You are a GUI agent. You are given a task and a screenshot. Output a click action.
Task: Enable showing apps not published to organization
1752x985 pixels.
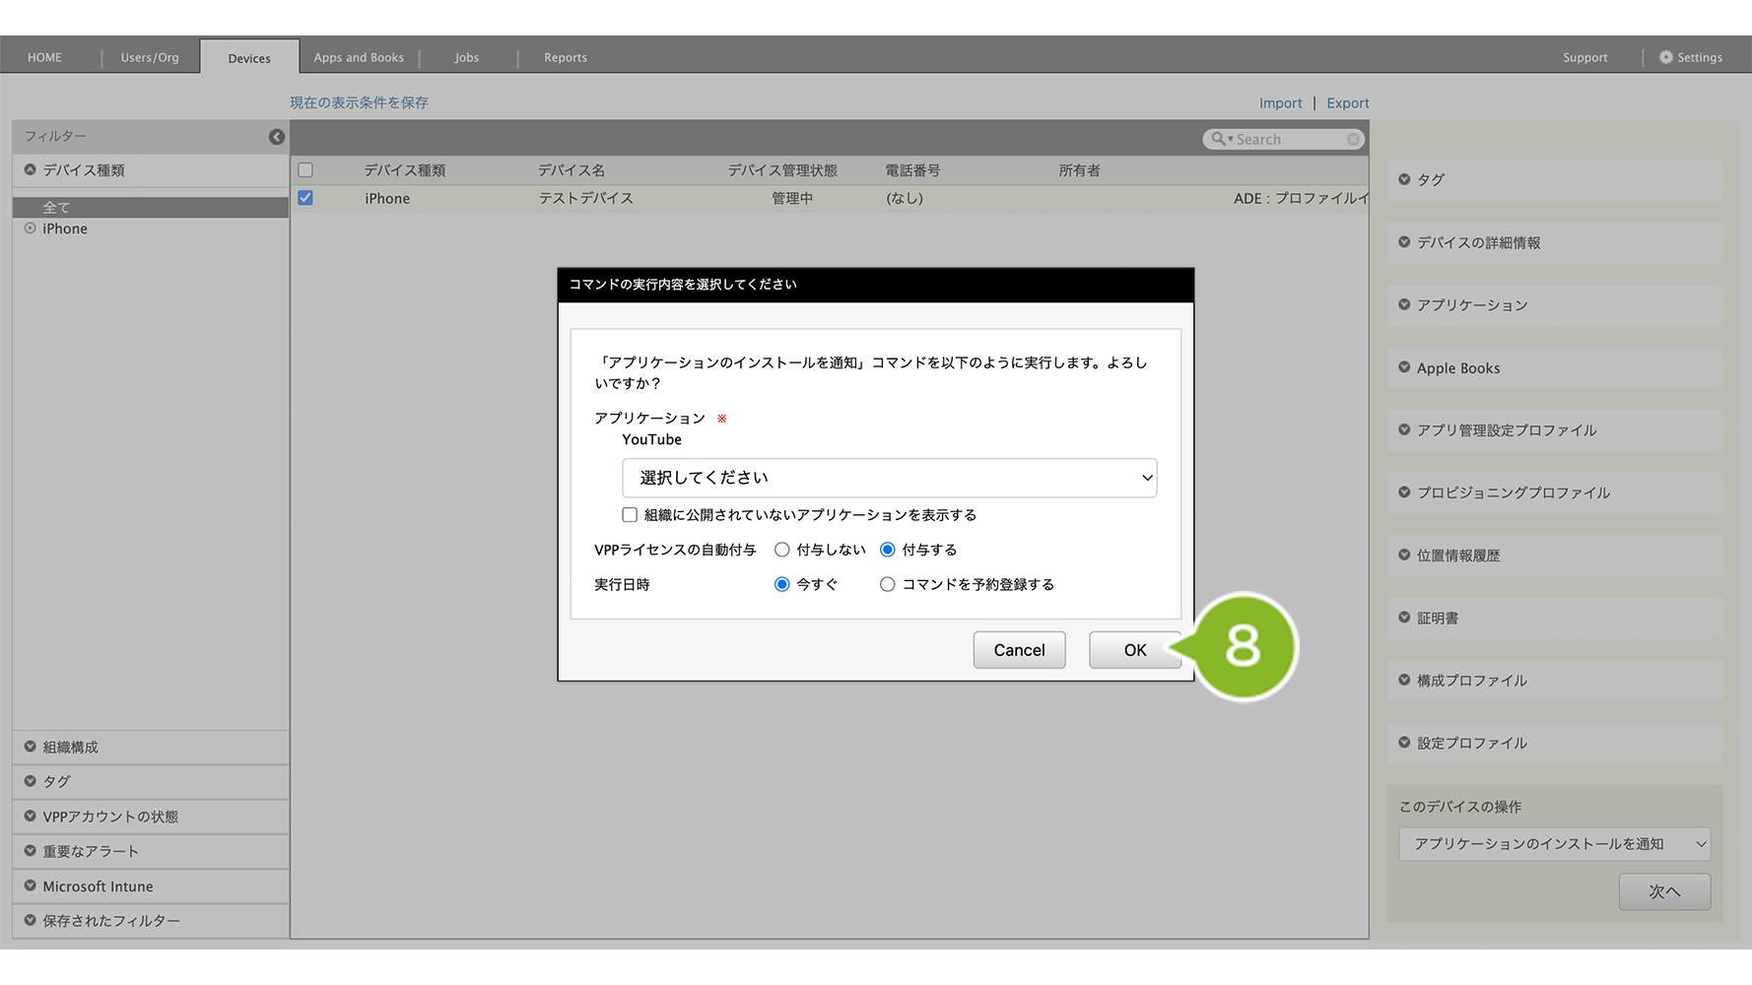630,514
